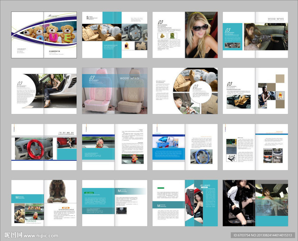Image resolution: width=298 pixels, height=241 pixels.
Task: Select the circular photo collage spread
Action: click(185, 91)
